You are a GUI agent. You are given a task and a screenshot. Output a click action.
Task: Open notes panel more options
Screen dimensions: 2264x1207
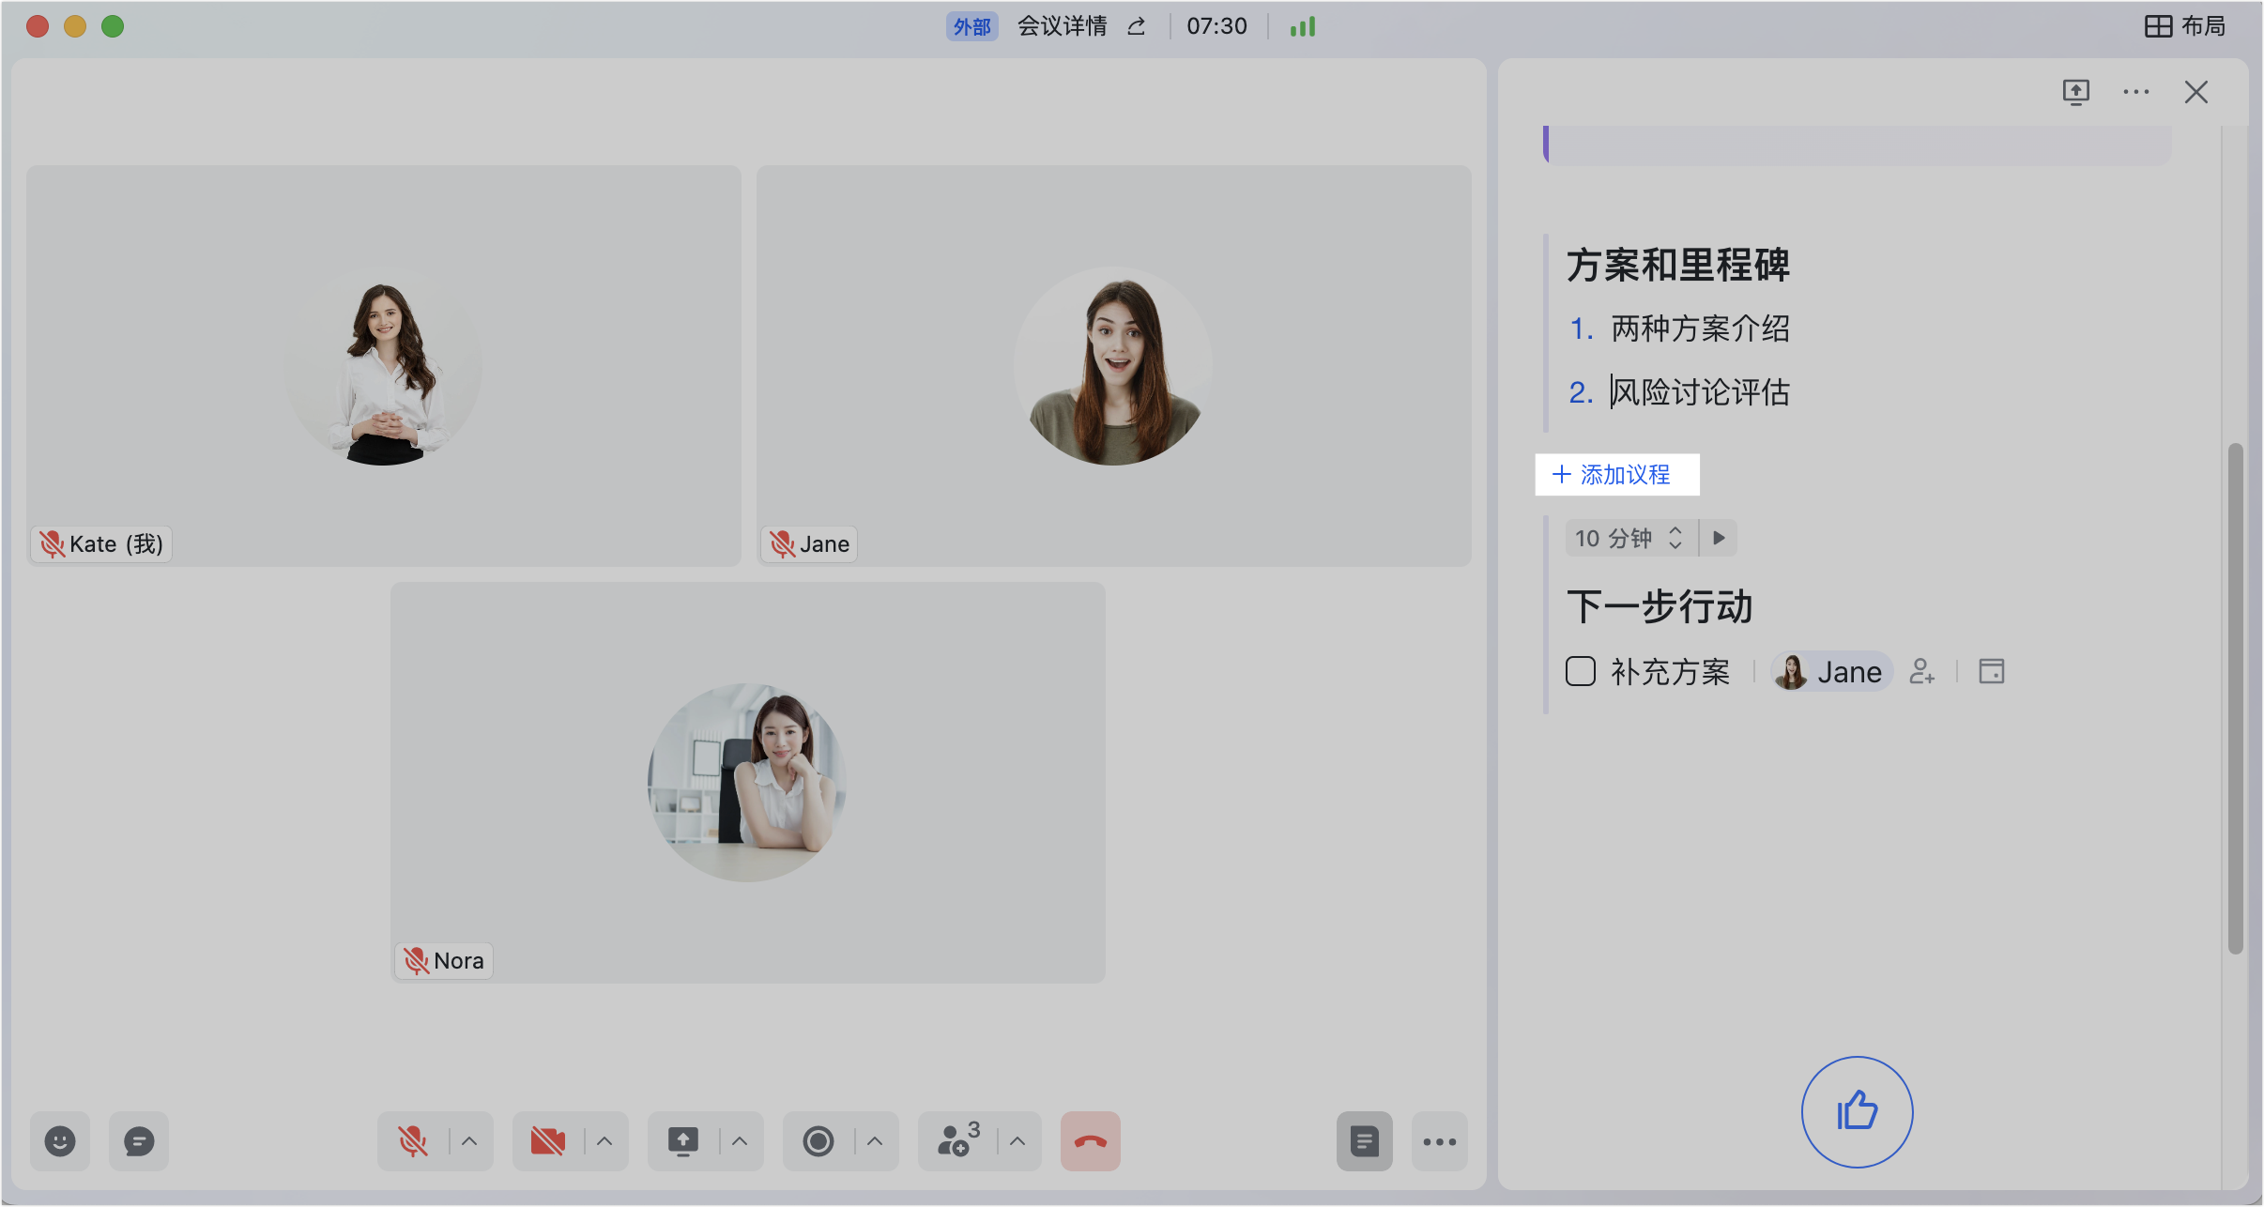[x=2136, y=92]
